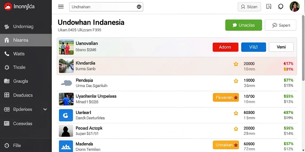Click the Epderioes sidebar icon
The height and width of the screenshot is (152, 305).
pyautogui.click(x=7, y=110)
